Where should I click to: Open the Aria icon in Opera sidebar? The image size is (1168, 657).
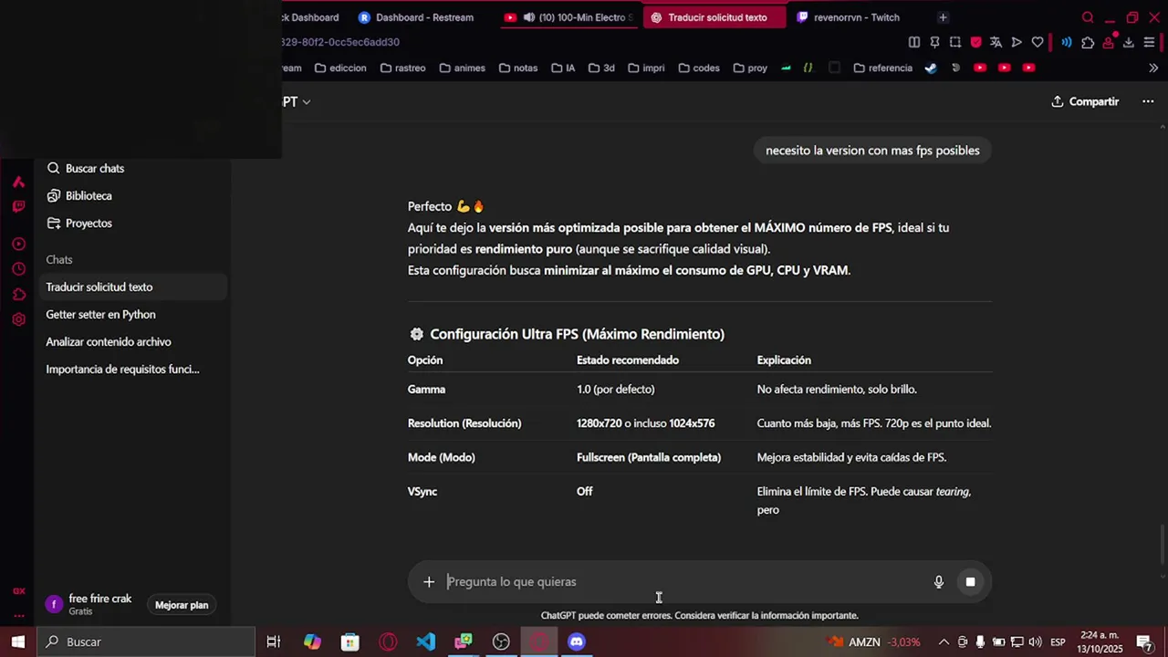coord(18,182)
